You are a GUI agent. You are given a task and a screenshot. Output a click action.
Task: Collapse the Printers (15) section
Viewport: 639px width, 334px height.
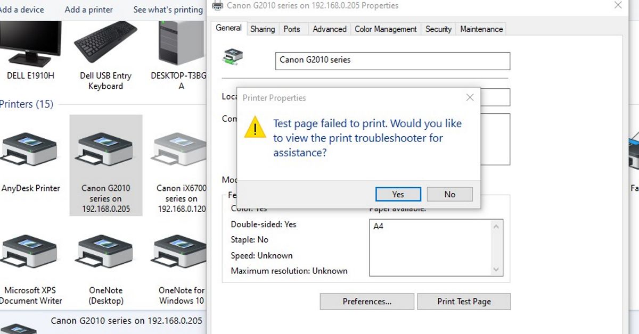tap(27, 104)
